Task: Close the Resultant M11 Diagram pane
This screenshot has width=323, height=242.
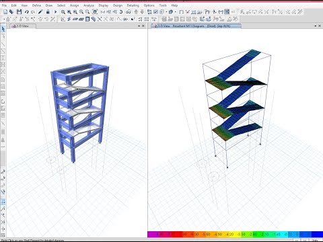Action: click(x=320, y=26)
